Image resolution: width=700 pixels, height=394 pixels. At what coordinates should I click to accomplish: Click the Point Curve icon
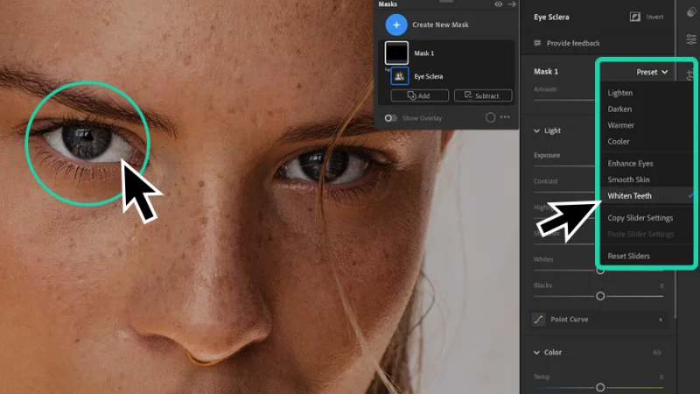point(539,320)
